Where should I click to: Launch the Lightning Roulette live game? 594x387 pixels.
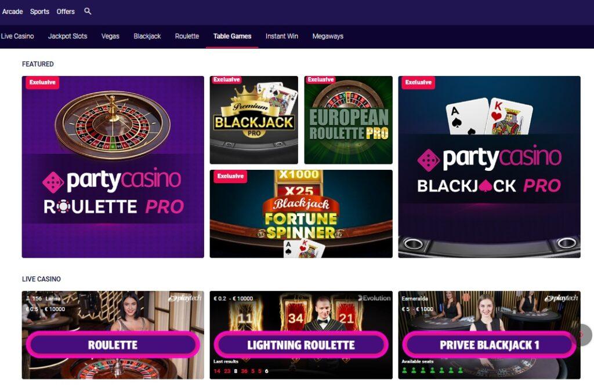[x=301, y=345]
